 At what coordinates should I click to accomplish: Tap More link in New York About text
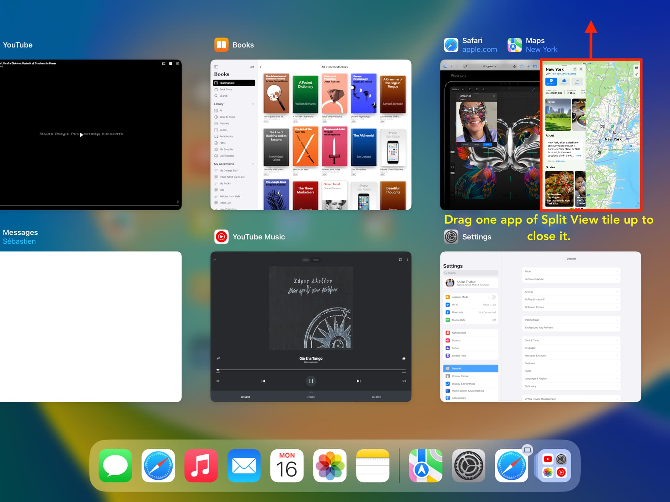578,156
